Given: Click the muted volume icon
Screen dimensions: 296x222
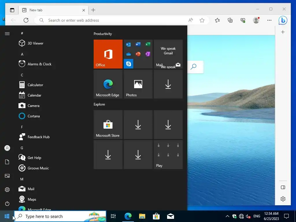Looking at the screenshot, I should coord(248,216).
